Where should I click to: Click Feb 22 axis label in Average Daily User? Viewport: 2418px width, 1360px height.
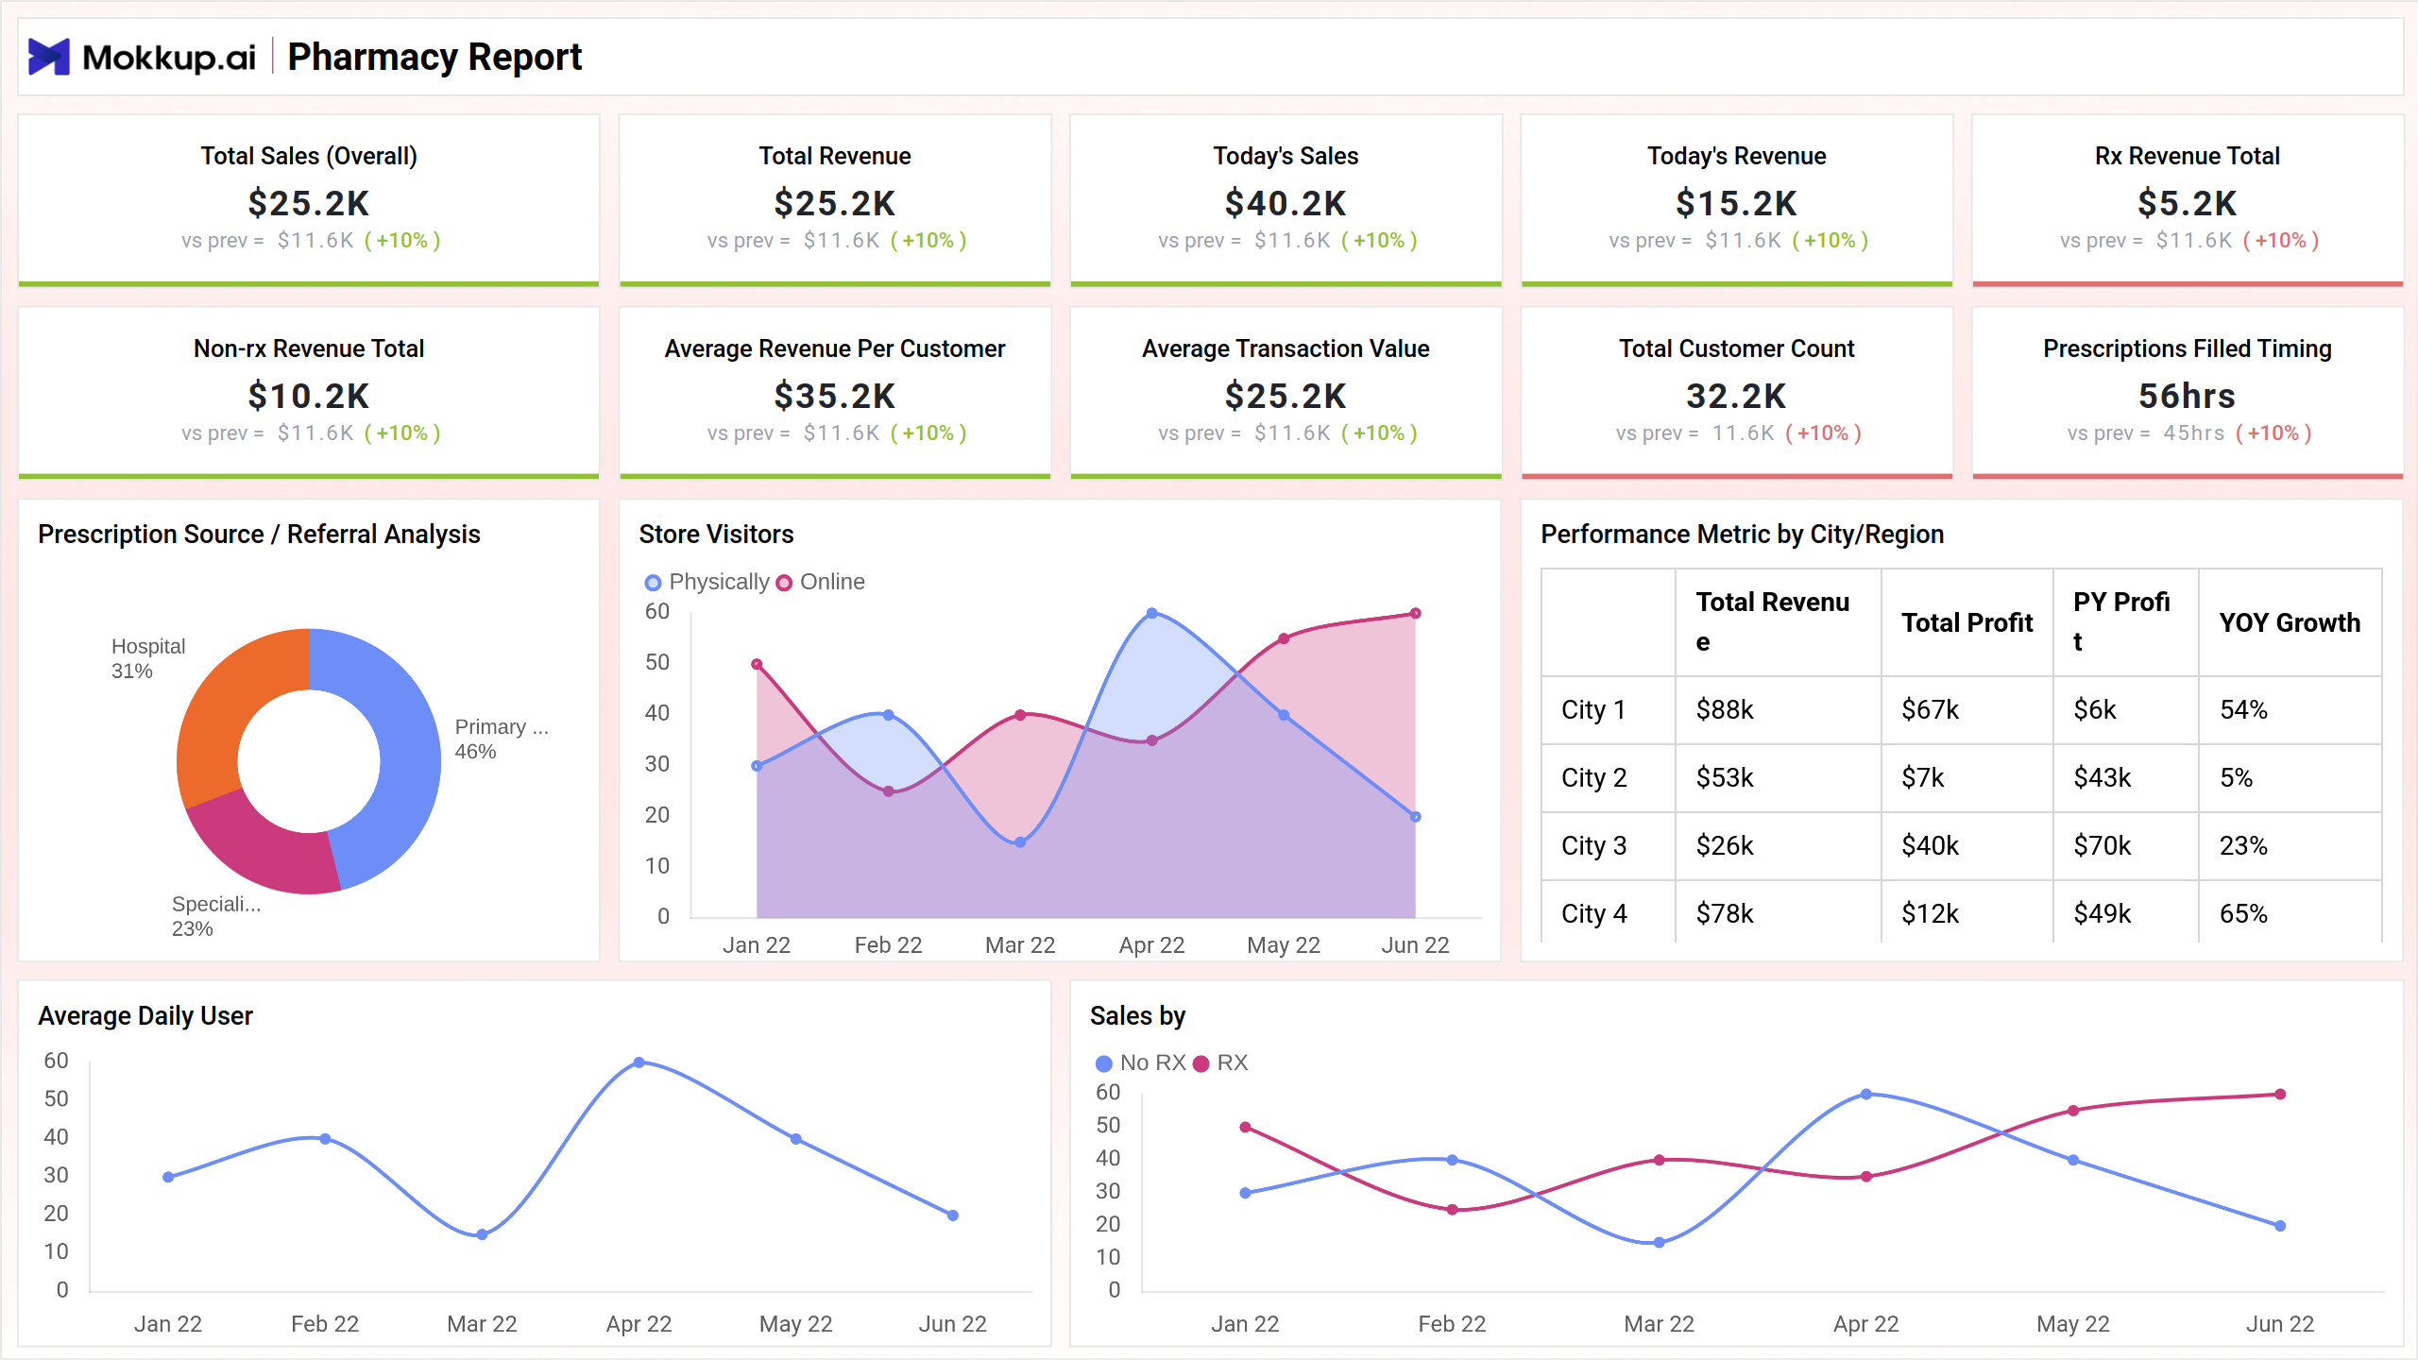tap(325, 1324)
